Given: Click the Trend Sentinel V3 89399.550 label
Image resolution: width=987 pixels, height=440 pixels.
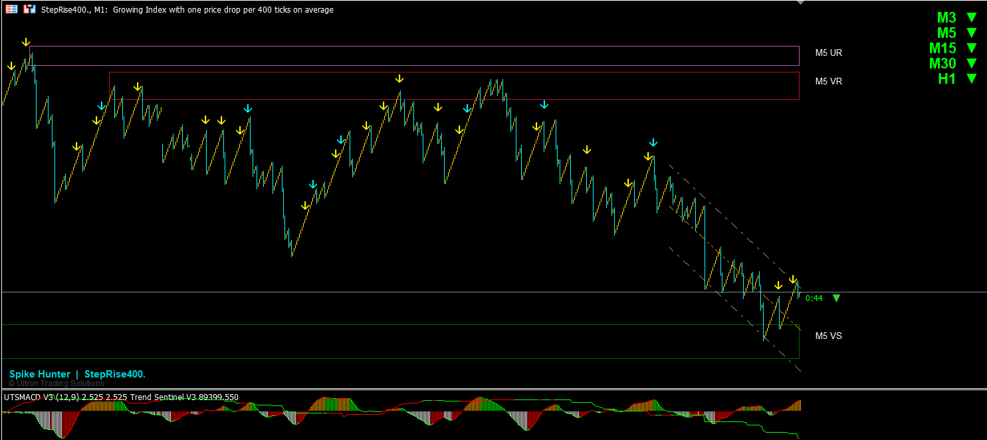Looking at the screenshot, I should [x=185, y=397].
